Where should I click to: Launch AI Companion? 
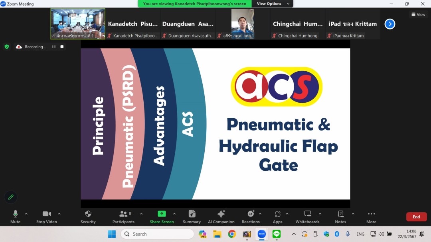221,217
